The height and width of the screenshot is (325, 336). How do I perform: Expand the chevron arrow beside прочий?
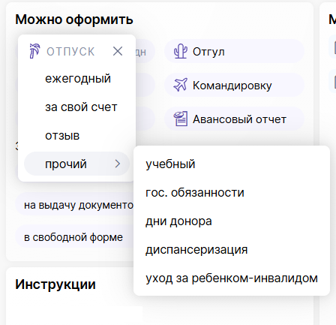118,164
